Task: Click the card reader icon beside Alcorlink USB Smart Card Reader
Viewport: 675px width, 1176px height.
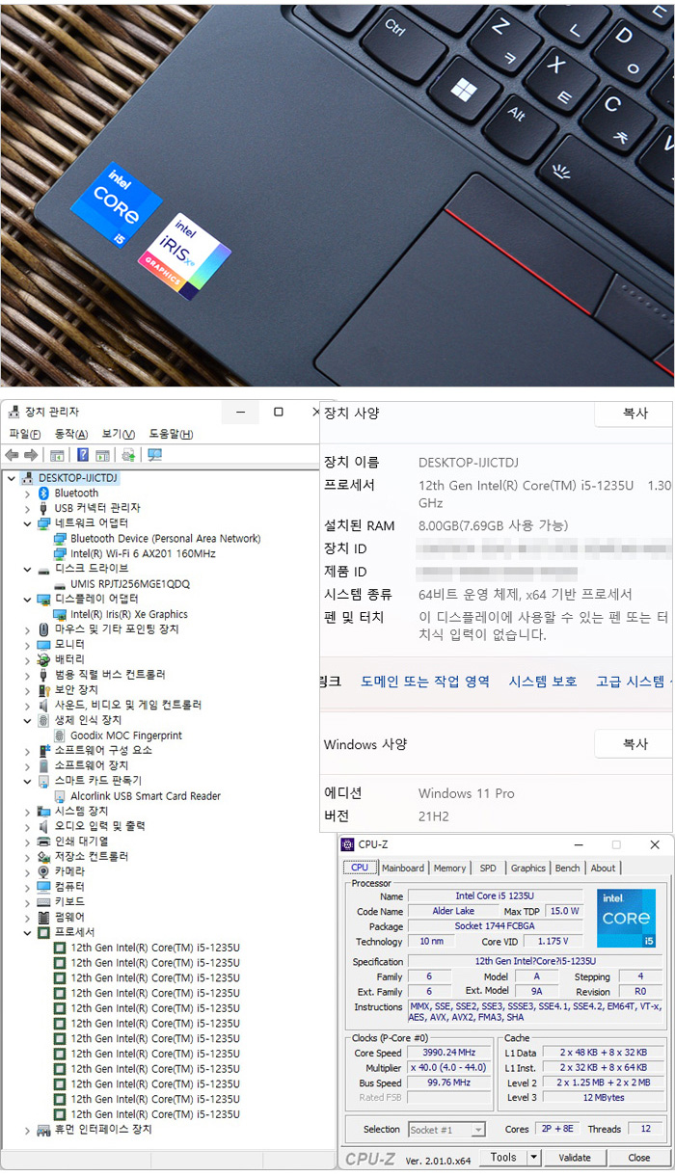Action: pos(60,796)
